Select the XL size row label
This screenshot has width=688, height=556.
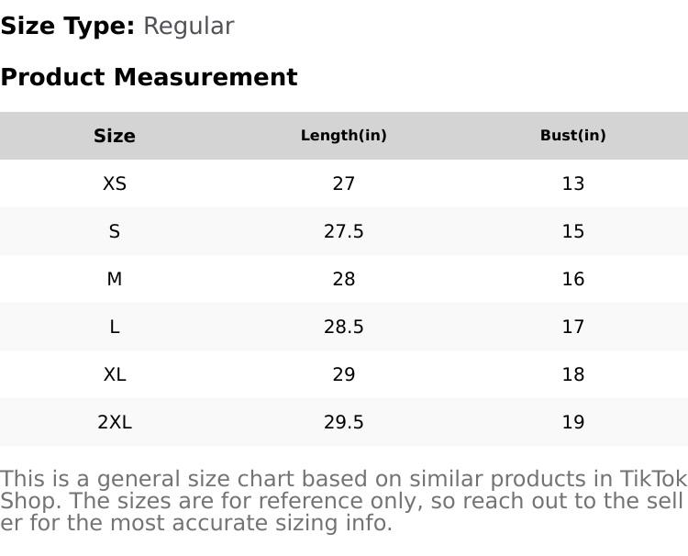[115, 374]
